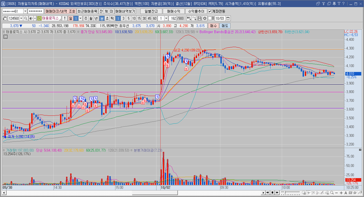Adjust the chart zoom slider handle
Screen dimensions: 364x197
pyautogui.click(x=285, y=193)
